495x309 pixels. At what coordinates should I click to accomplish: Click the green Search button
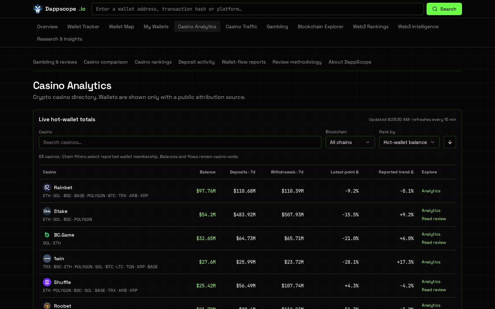point(444,9)
